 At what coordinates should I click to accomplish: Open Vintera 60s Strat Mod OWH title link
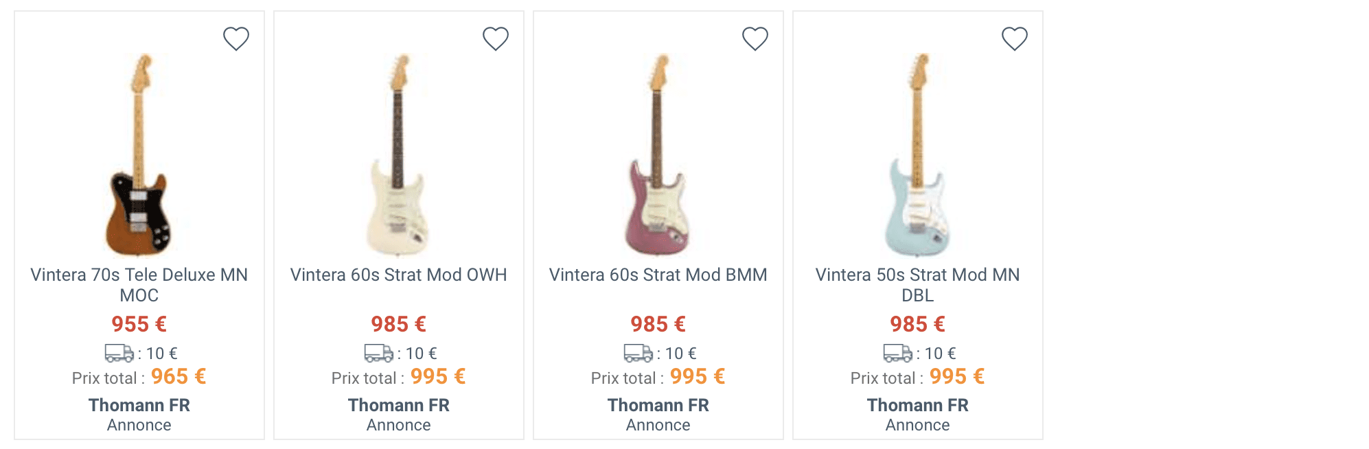pos(398,275)
